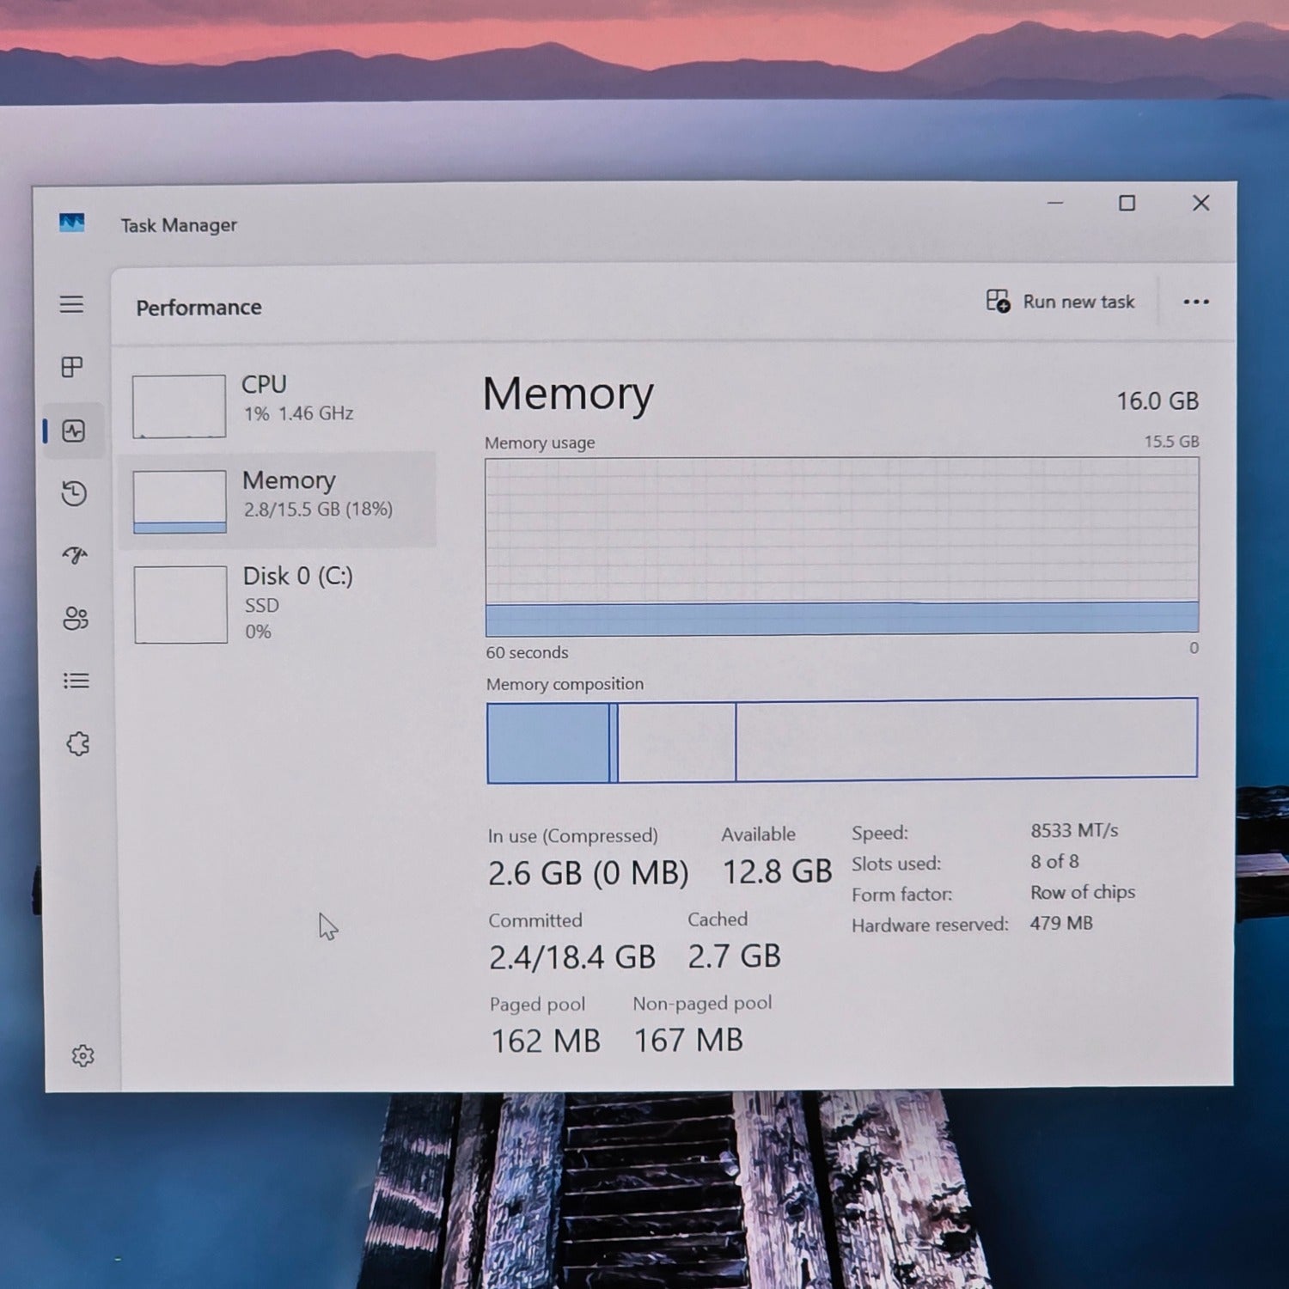Expand the three-dot more options menu
The image size is (1289, 1289).
(1195, 302)
